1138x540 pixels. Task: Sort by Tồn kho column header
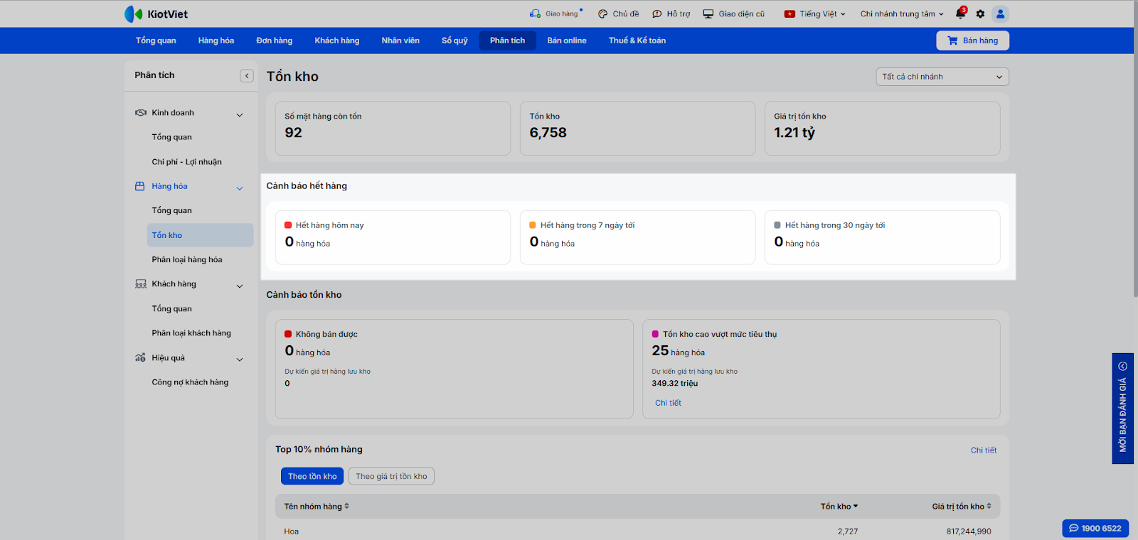click(839, 507)
